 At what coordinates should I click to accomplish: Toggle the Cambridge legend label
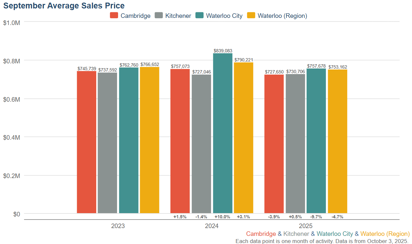click(x=135, y=16)
